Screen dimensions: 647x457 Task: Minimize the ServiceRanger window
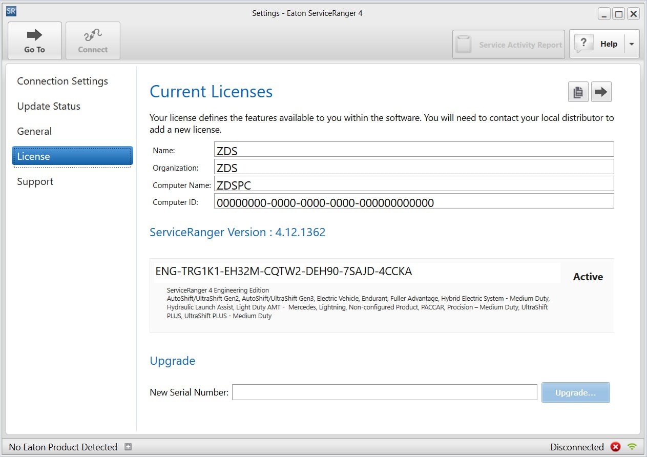pyautogui.click(x=604, y=14)
